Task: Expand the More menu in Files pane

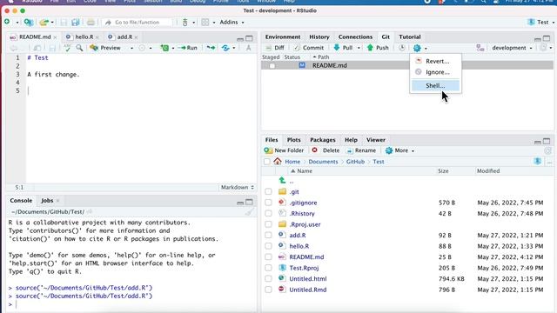Action: (400, 150)
